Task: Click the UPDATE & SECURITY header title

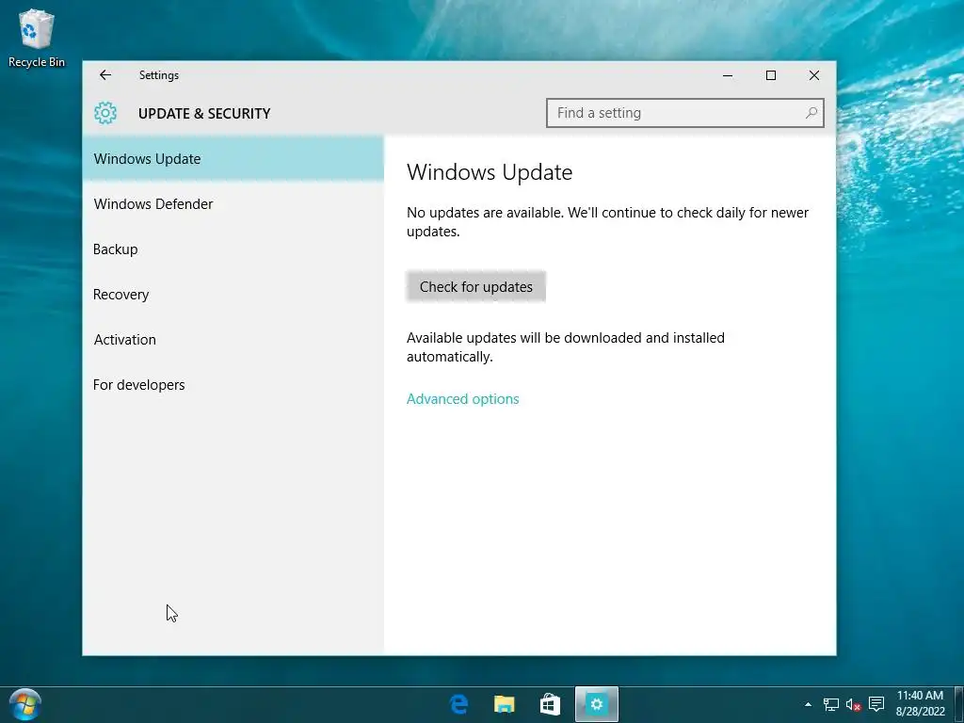Action: (204, 114)
